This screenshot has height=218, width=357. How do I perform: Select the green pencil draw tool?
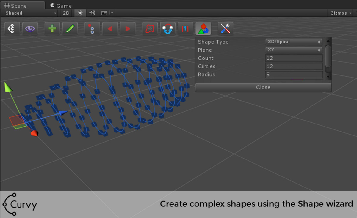click(70, 29)
